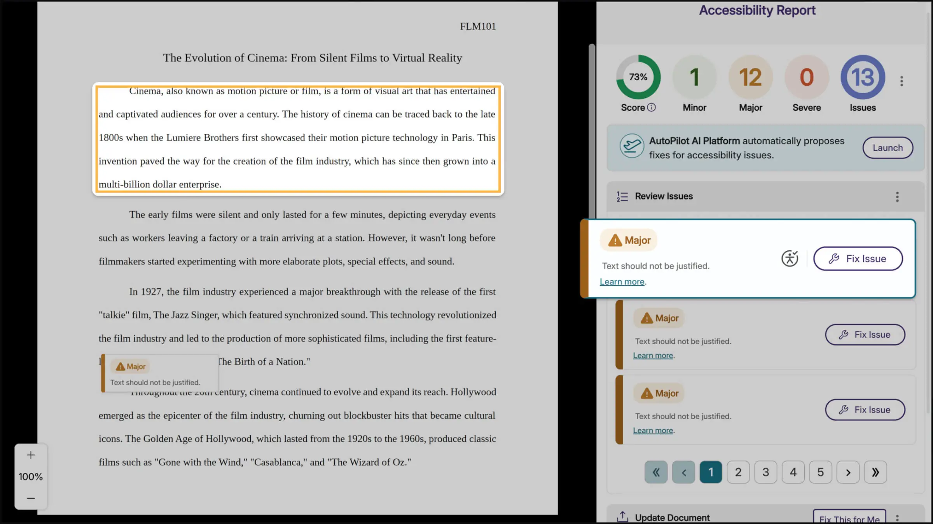Open the three-dot menu next to the Issues counter

pos(901,81)
